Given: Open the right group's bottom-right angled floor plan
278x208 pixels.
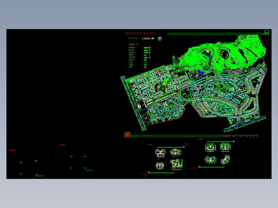Looking at the screenshot, I should [x=226, y=160].
